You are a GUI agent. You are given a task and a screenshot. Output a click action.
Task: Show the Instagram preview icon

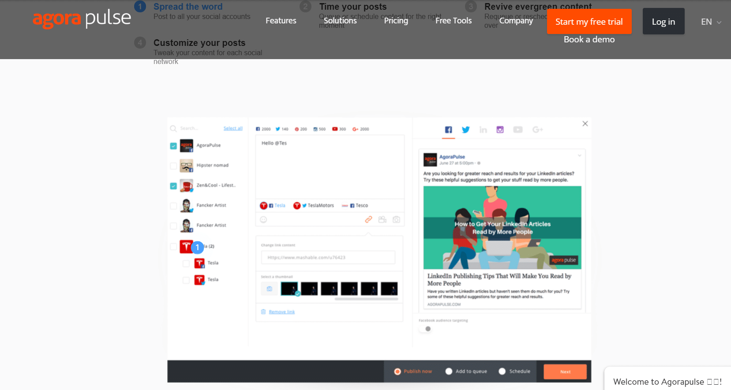[x=500, y=130]
